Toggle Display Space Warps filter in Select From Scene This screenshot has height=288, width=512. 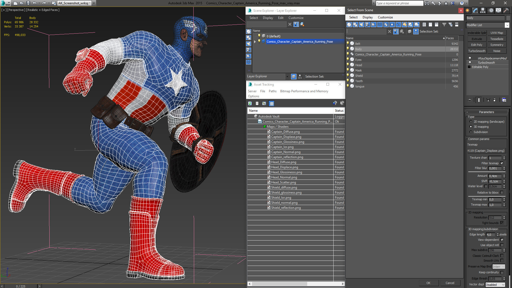(380, 25)
